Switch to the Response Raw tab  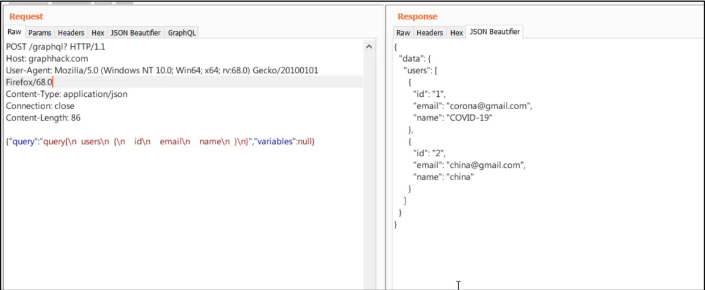click(x=403, y=33)
